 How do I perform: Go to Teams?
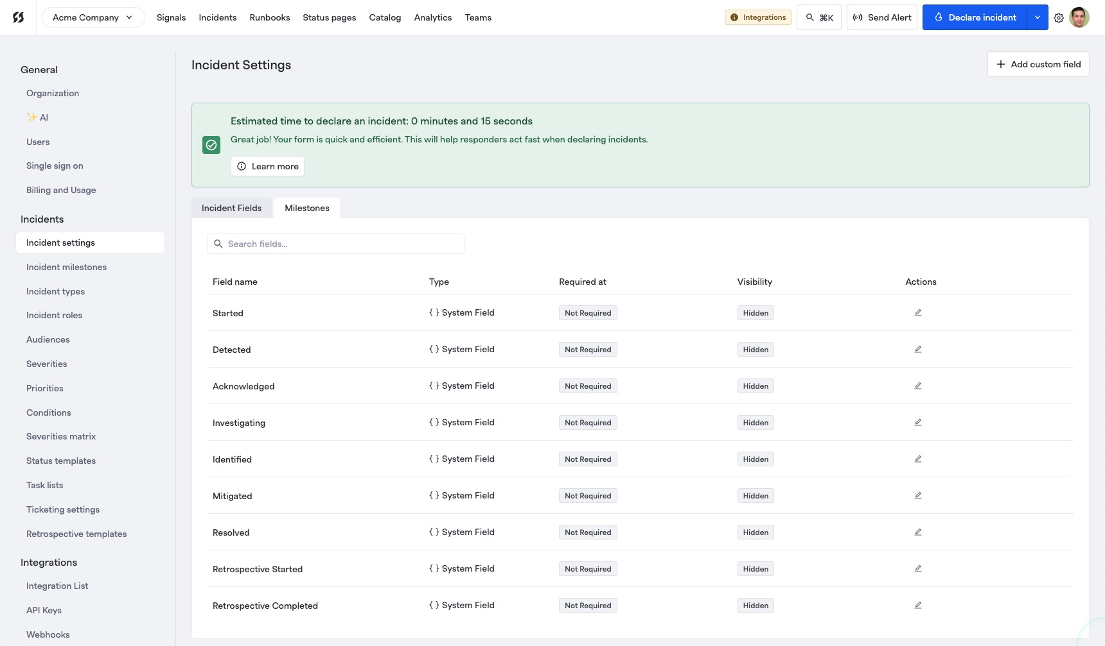click(478, 17)
